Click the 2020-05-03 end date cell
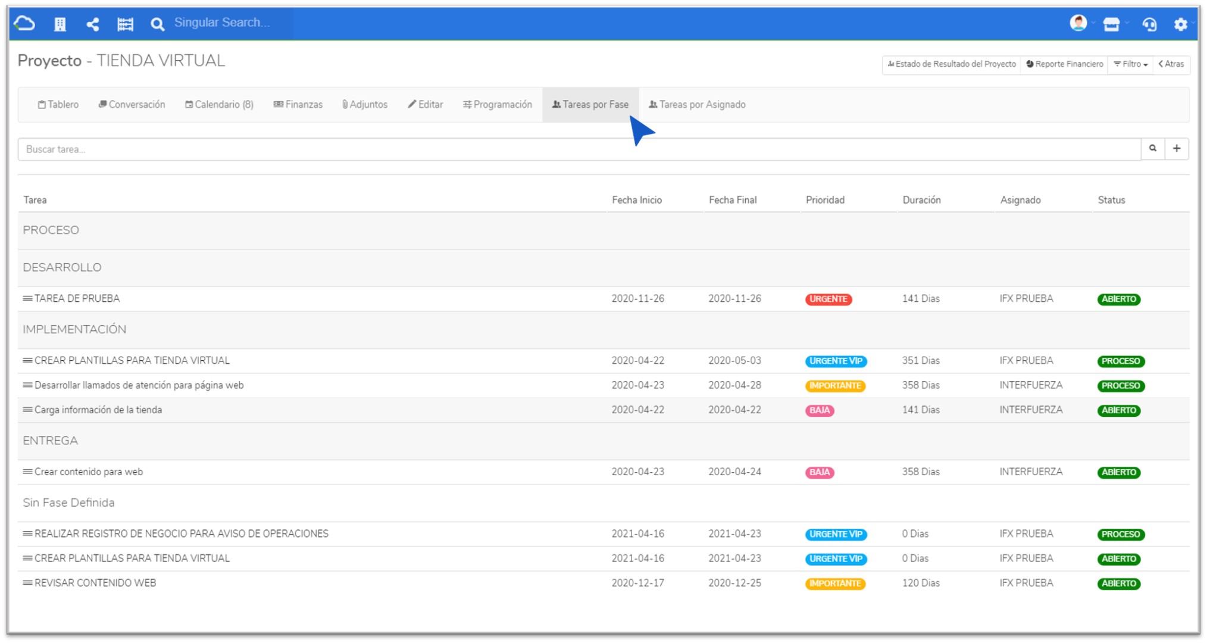 [x=734, y=360]
